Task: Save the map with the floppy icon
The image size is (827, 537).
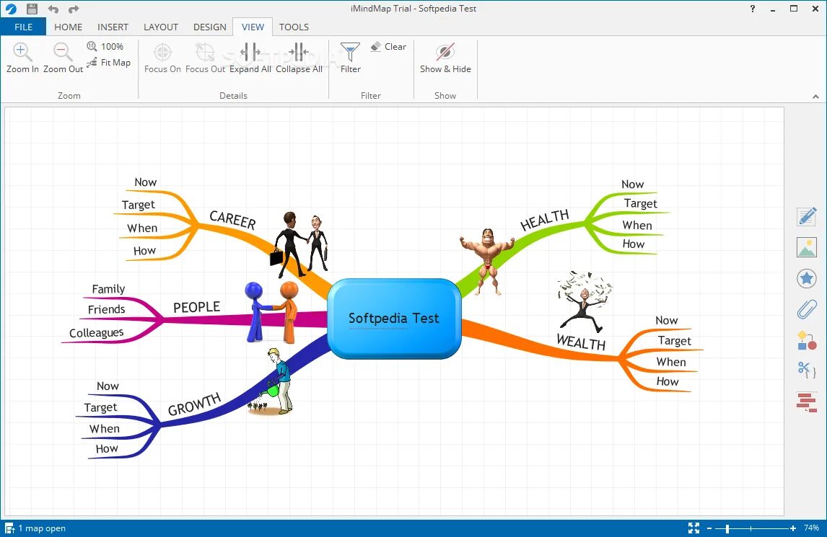Action: 32,9
